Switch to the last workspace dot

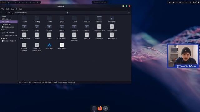(x=37, y=2)
